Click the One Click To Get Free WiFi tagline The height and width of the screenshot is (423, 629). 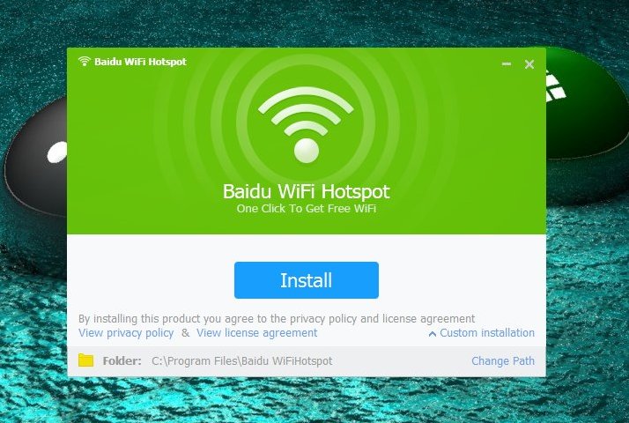click(x=306, y=209)
